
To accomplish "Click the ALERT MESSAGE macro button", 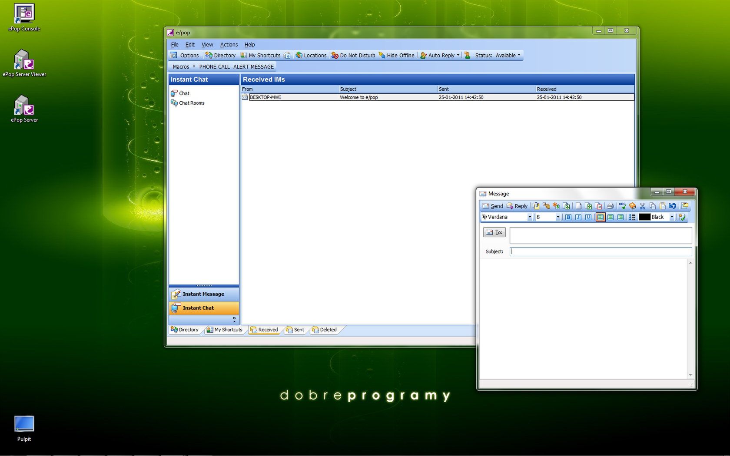I will 254,66.
